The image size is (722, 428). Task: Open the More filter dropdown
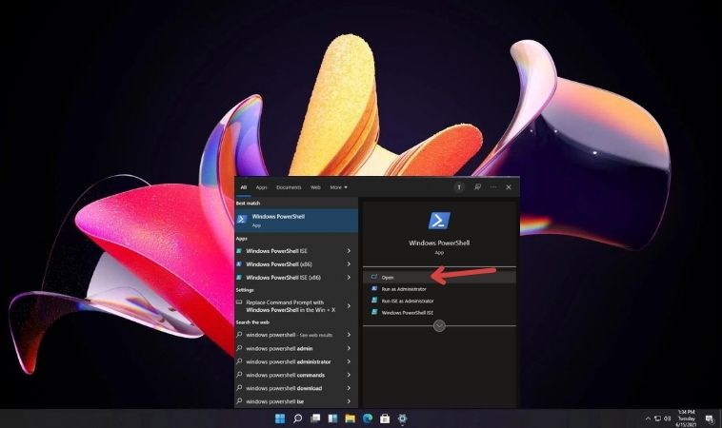pos(338,187)
